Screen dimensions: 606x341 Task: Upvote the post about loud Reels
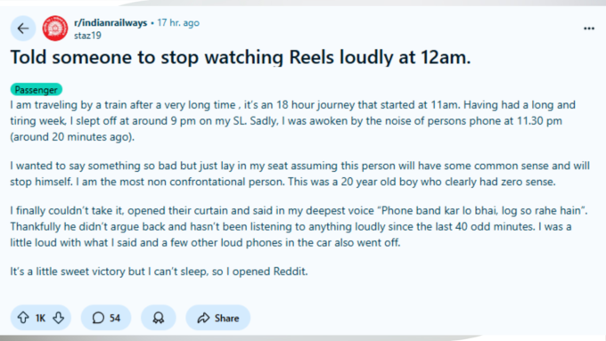23,318
